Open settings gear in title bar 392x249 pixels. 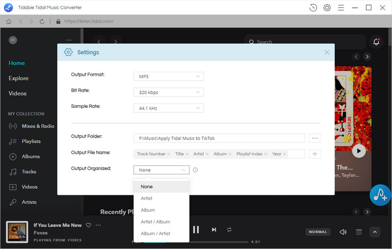(327, 8)
